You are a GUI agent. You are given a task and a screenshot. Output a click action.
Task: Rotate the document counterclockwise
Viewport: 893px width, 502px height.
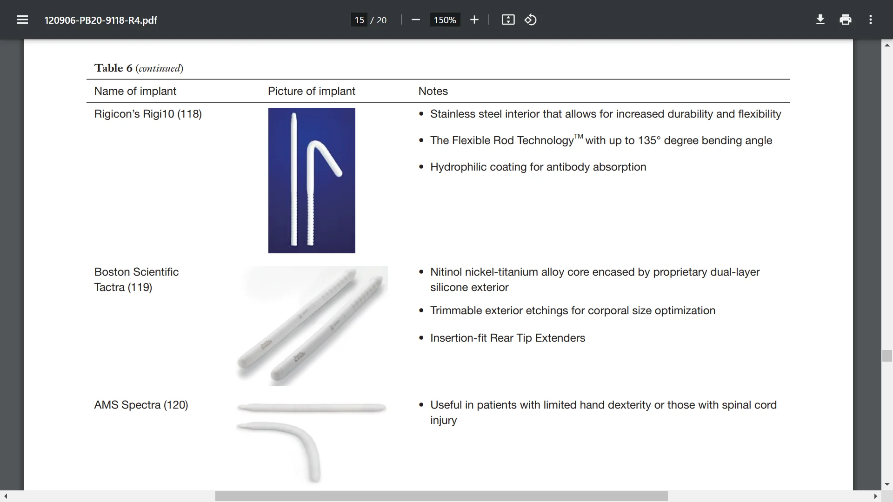coord(531,20)
